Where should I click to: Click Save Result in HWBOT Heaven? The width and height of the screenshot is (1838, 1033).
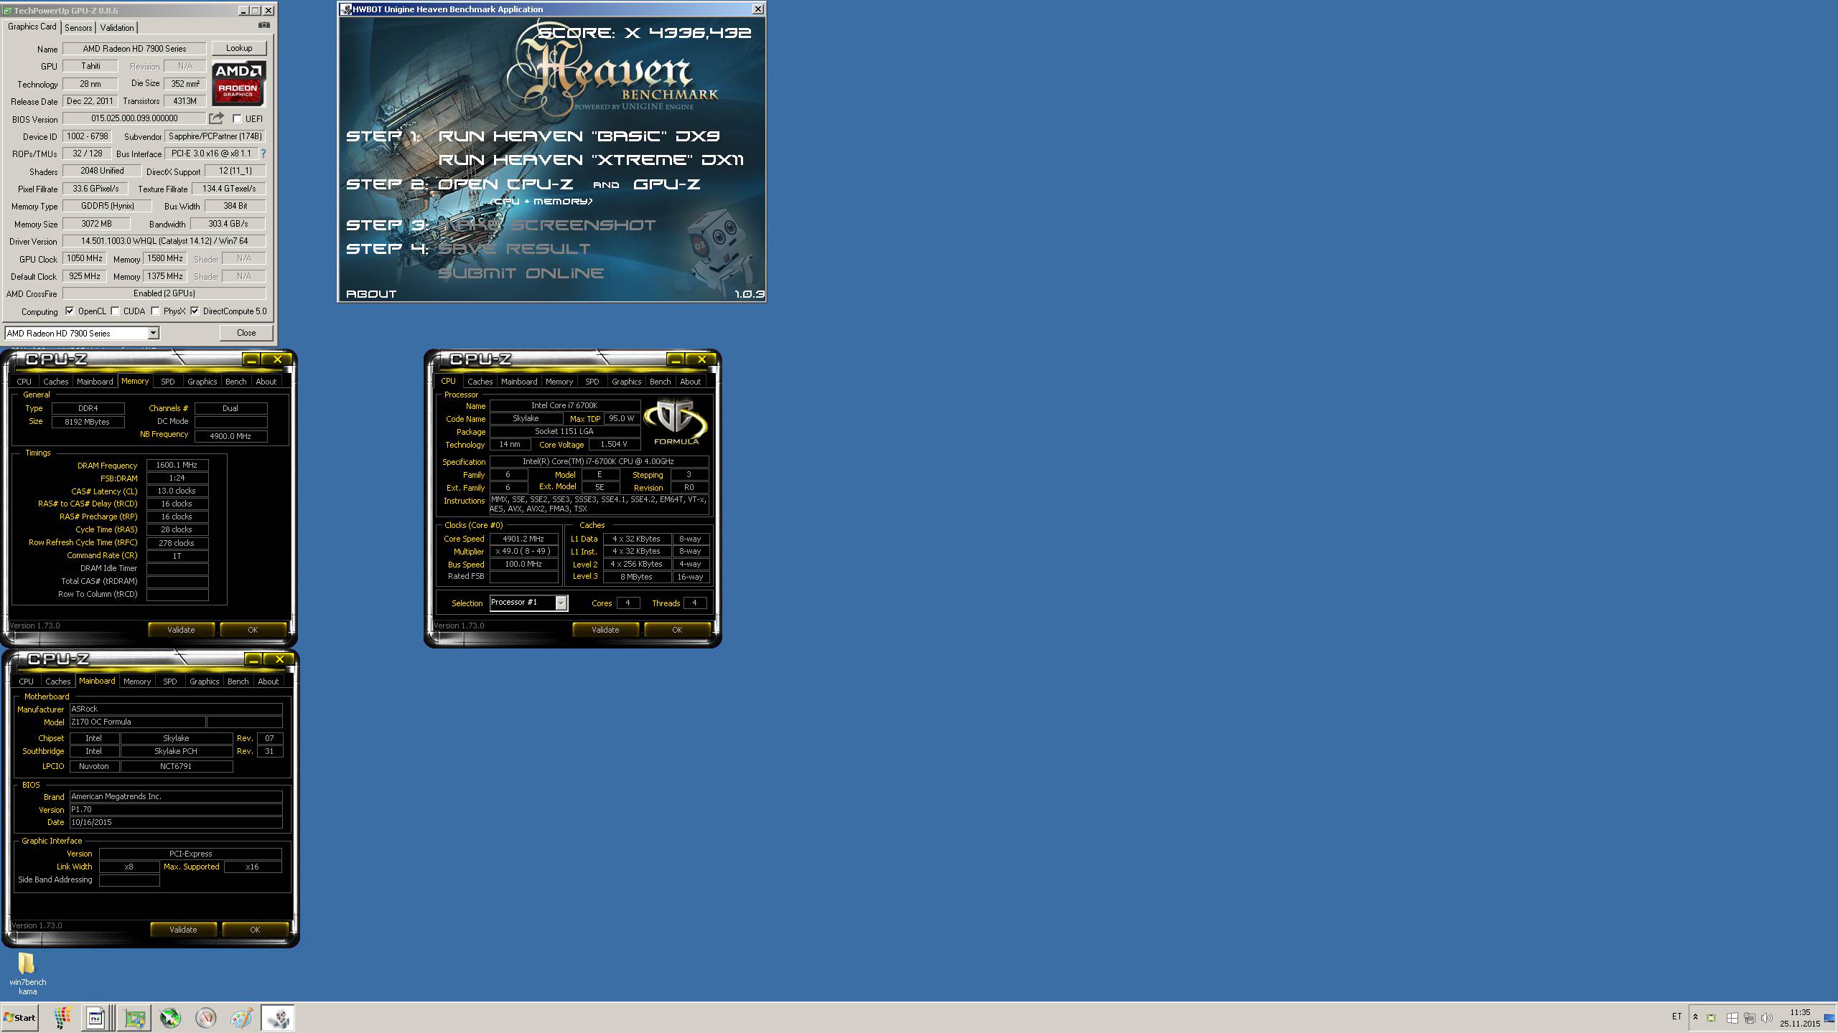pos(514,248)
